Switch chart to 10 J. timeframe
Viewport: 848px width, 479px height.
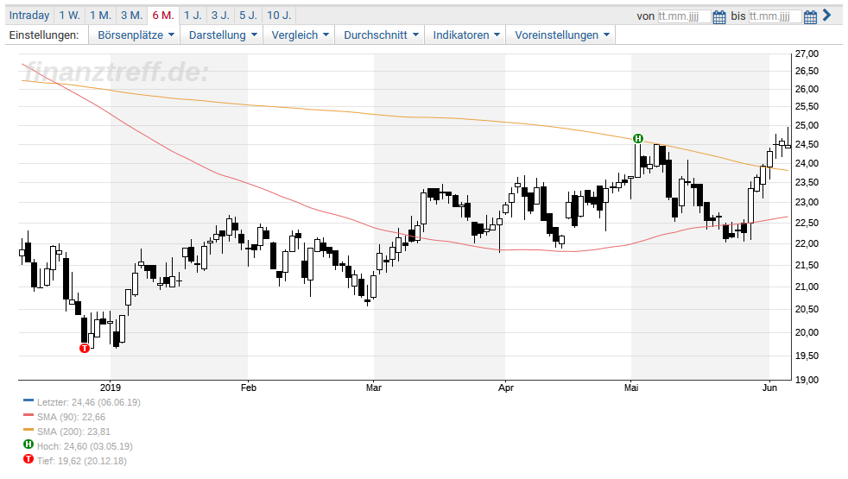[279, 16]
